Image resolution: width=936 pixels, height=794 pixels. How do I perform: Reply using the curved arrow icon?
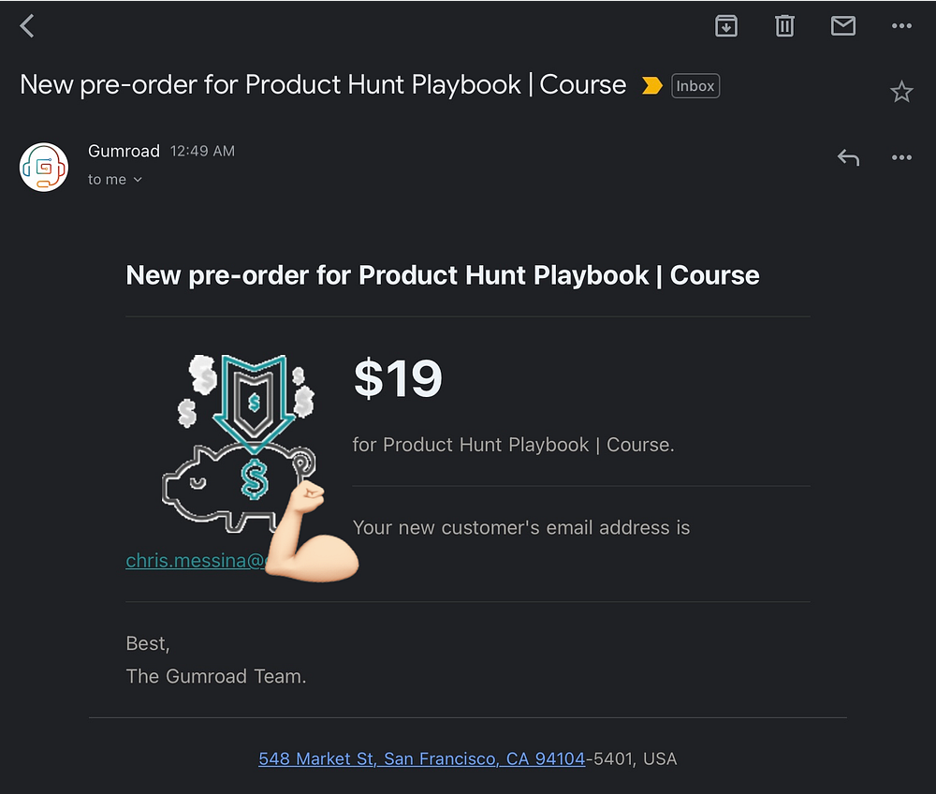click(x=848, y=157)
